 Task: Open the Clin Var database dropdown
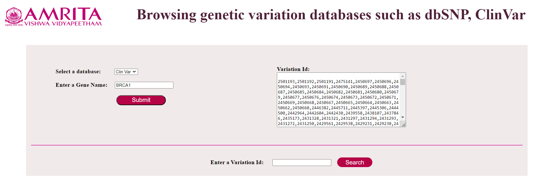click(126, 72)
